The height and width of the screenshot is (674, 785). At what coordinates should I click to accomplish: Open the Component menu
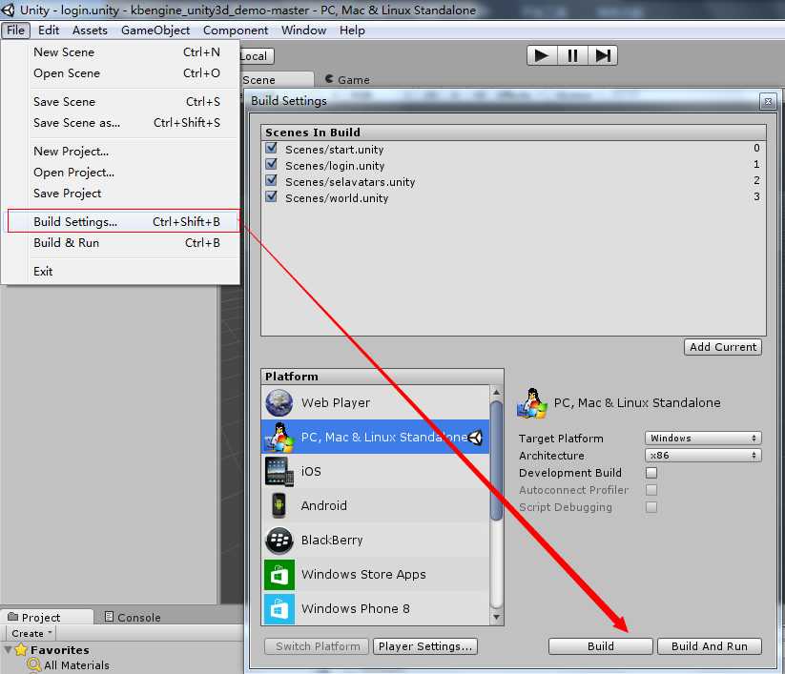[236, 31]
